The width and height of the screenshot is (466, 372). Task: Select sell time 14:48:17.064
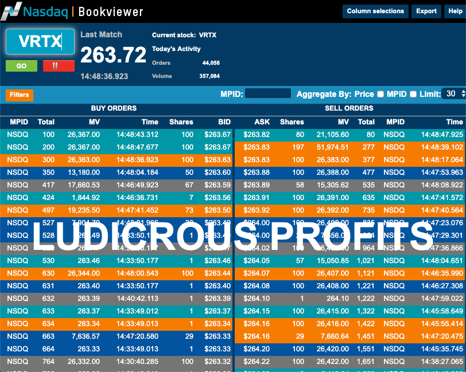[x=442, y=160]
